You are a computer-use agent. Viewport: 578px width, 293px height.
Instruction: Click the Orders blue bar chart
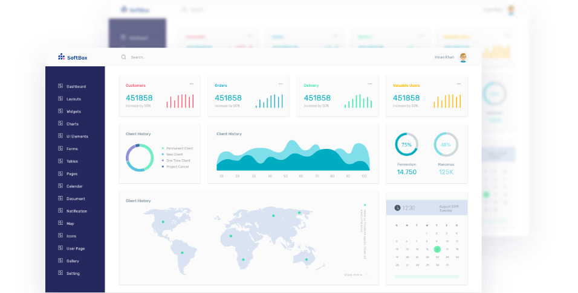point(269,101)
